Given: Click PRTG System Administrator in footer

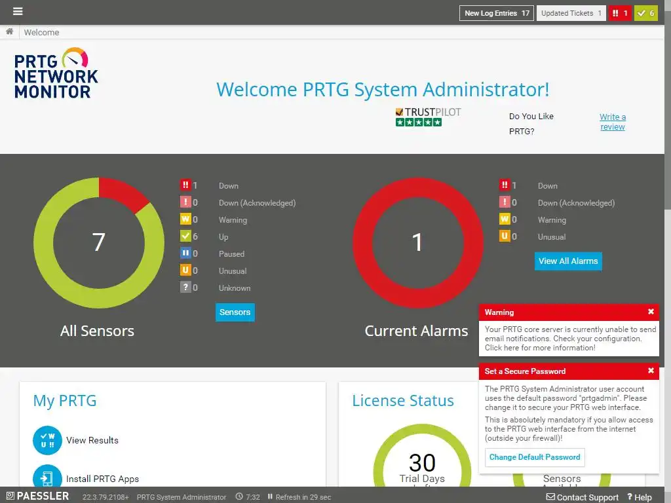Looking at the screenshot, I should [x=182, y=497].
